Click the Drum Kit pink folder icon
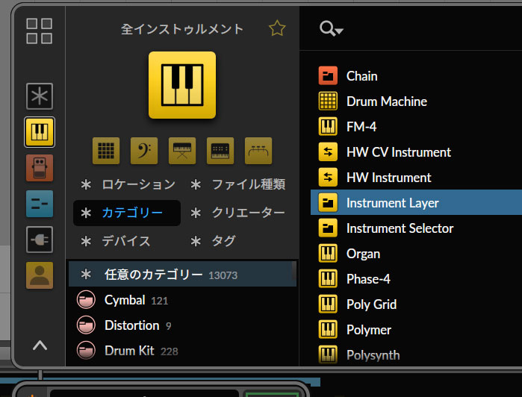Screen dimensions: 522x397 coord(86,351)
